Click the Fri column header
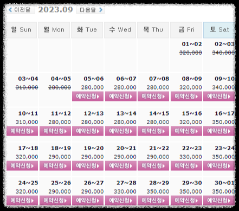The image size is (239, 211). click(186, 30)
